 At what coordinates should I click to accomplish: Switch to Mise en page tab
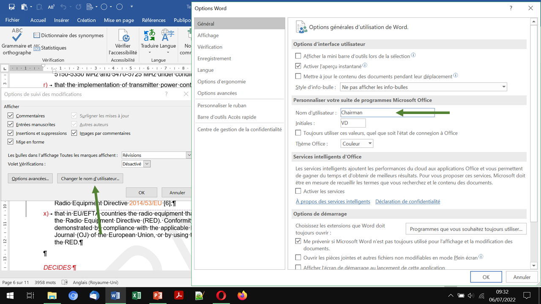click(119, 20)
